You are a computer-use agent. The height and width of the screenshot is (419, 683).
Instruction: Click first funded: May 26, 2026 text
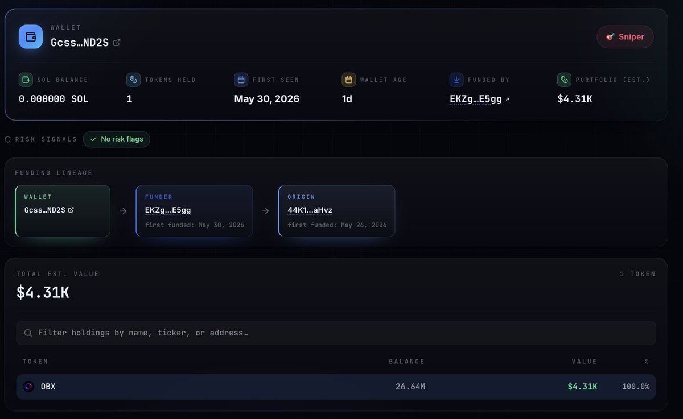[x=337, y=225]
